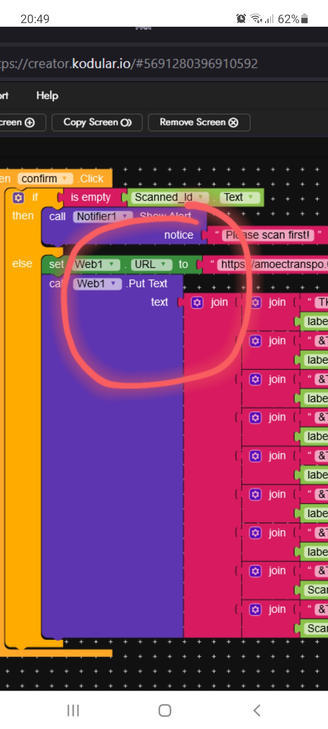
Task: Open the gear of the last nested join
Action: coord(255,609)
